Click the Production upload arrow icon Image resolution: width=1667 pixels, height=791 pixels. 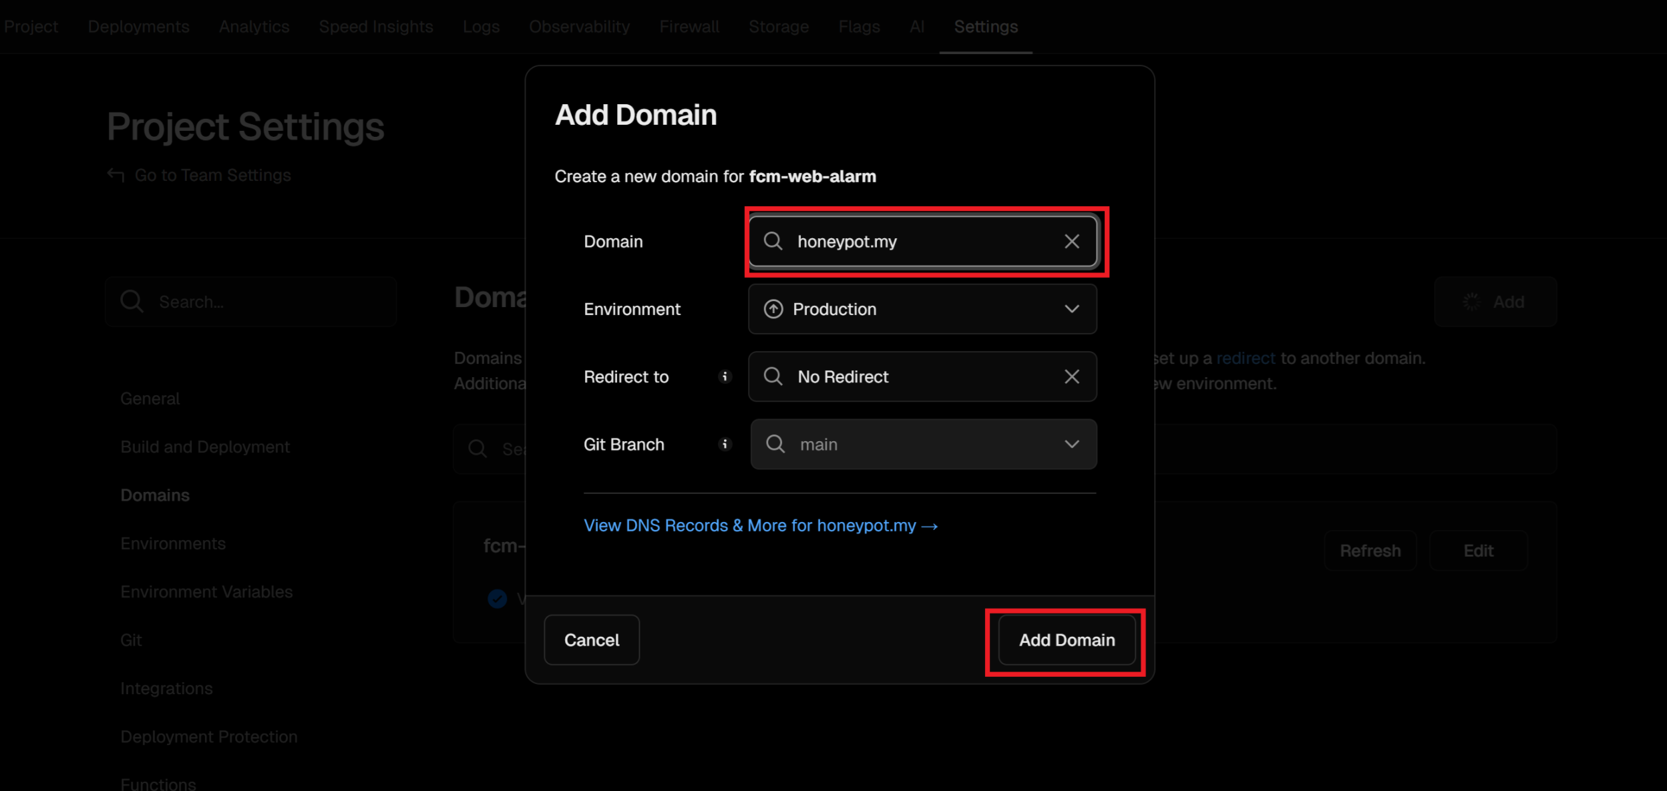[773, 309]
